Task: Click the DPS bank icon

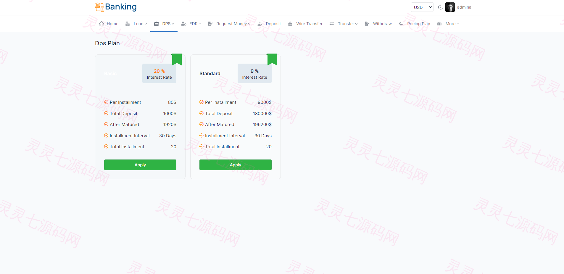Action: (157, 24)
